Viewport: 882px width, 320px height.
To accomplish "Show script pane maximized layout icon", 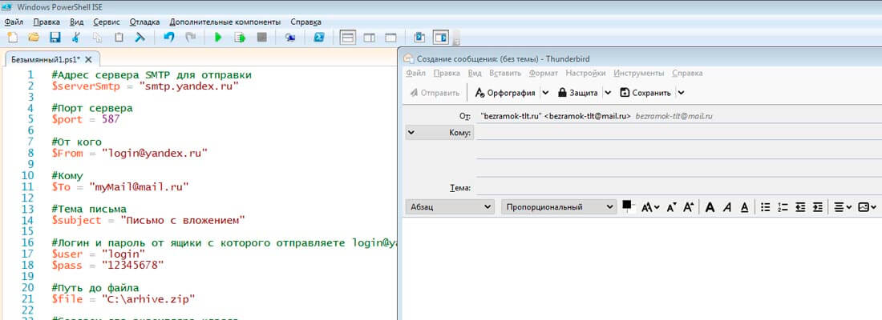I will [x=390, y=38].
